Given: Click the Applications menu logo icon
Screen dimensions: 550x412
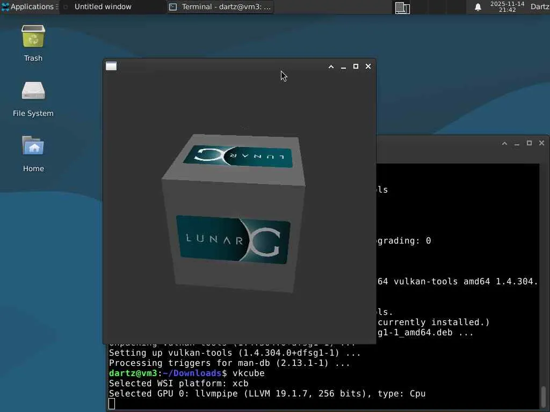Looking at the screenshot, I should tap(5, 6).
